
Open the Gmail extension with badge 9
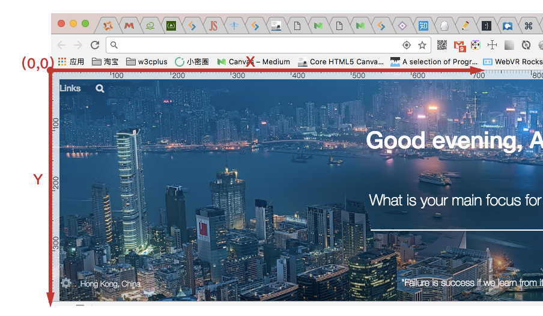point(460,46)
